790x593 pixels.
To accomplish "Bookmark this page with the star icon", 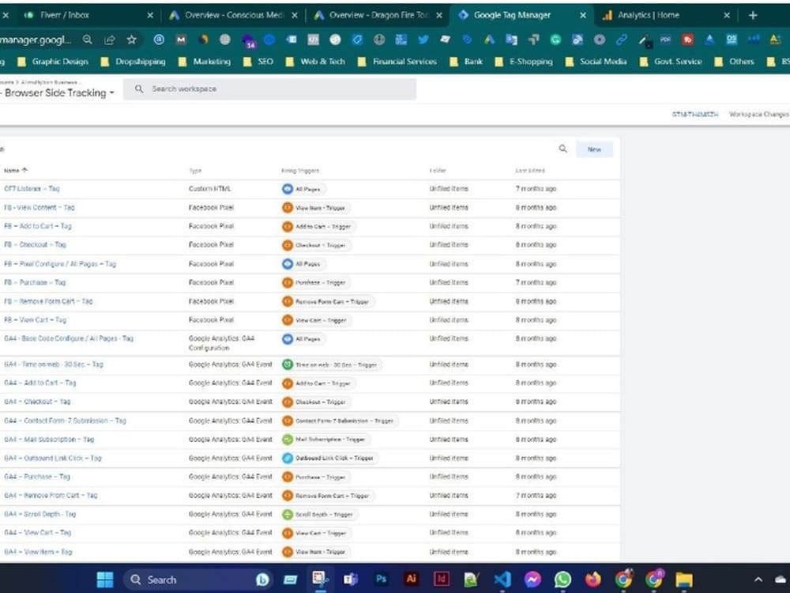I will [131, 40].
